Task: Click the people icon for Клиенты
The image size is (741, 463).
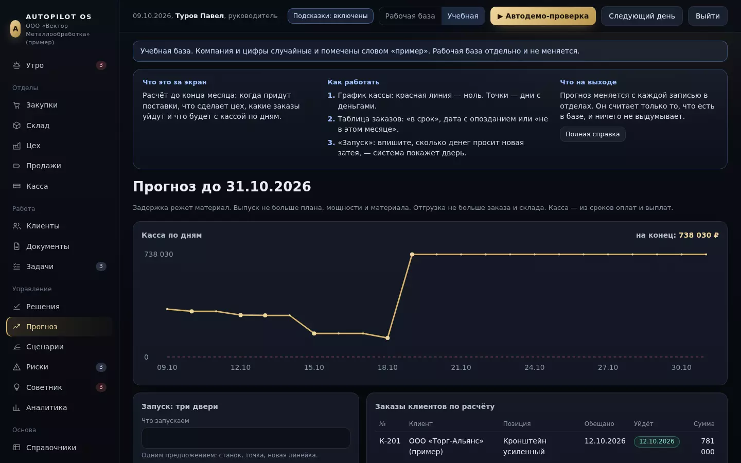Action: 16,226
